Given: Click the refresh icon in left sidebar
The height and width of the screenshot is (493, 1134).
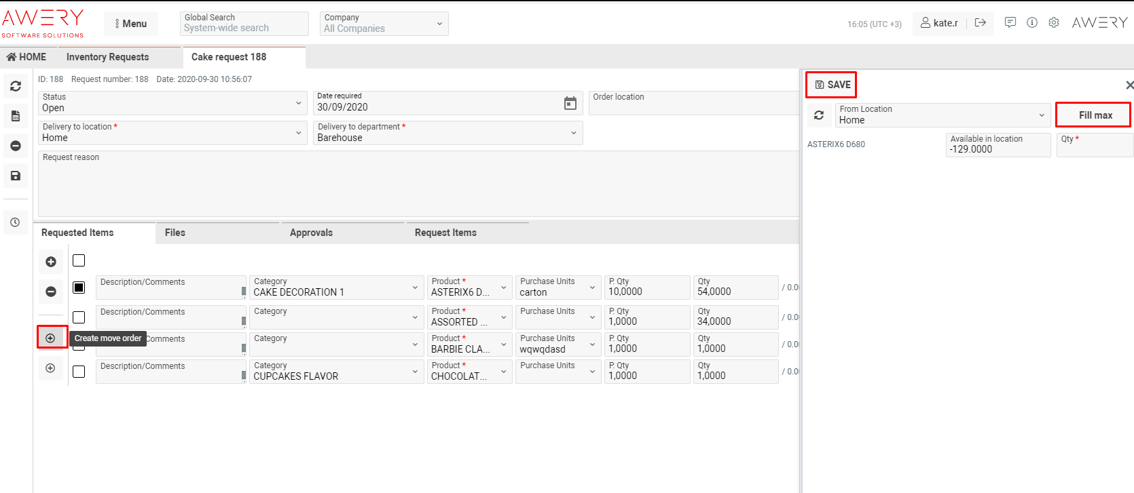Looking at the screenshot, I should point(16,86).
